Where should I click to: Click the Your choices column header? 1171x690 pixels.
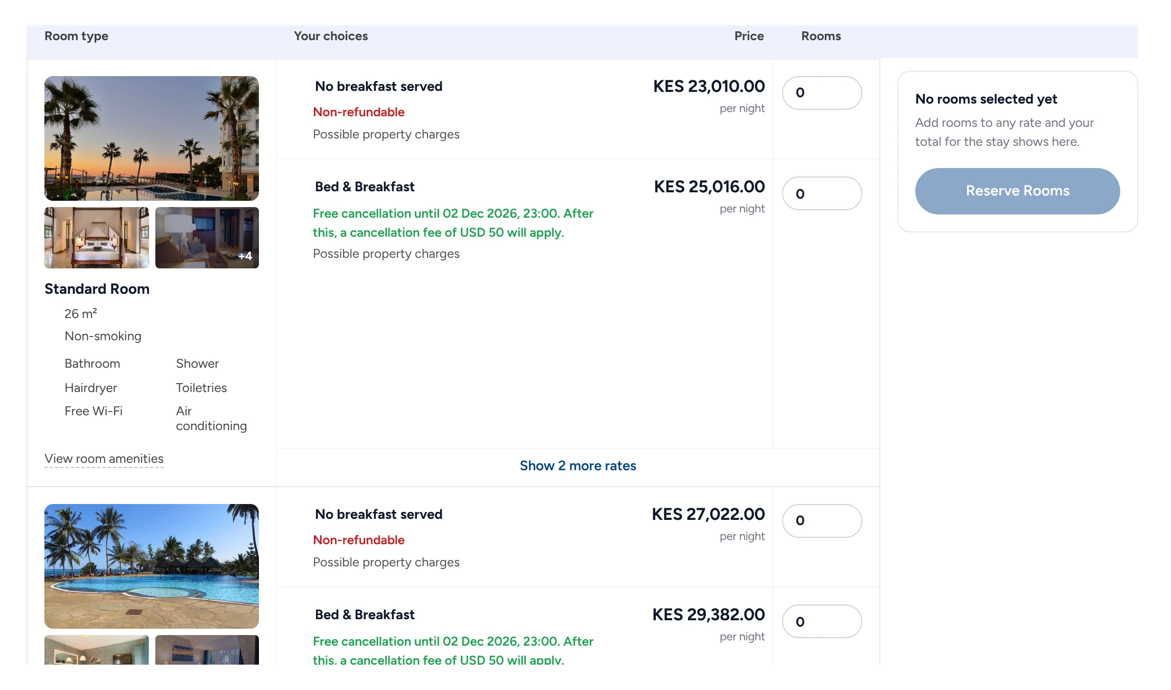coord(331,36)
